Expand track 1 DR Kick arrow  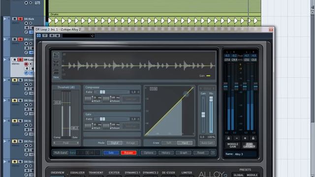coord(5,19)
